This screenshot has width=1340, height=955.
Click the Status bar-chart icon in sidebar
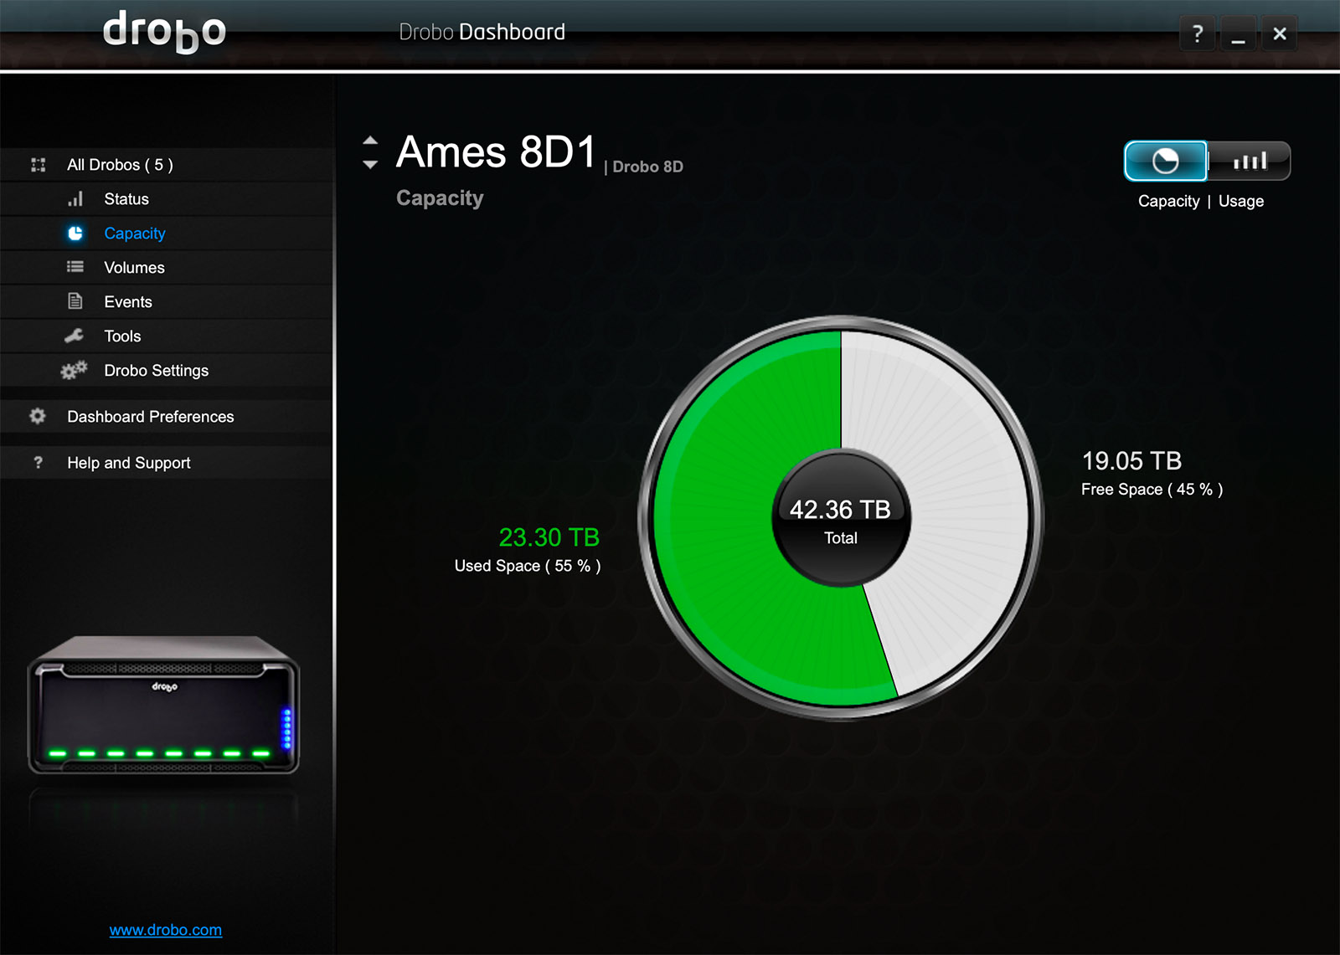point(75,199)
